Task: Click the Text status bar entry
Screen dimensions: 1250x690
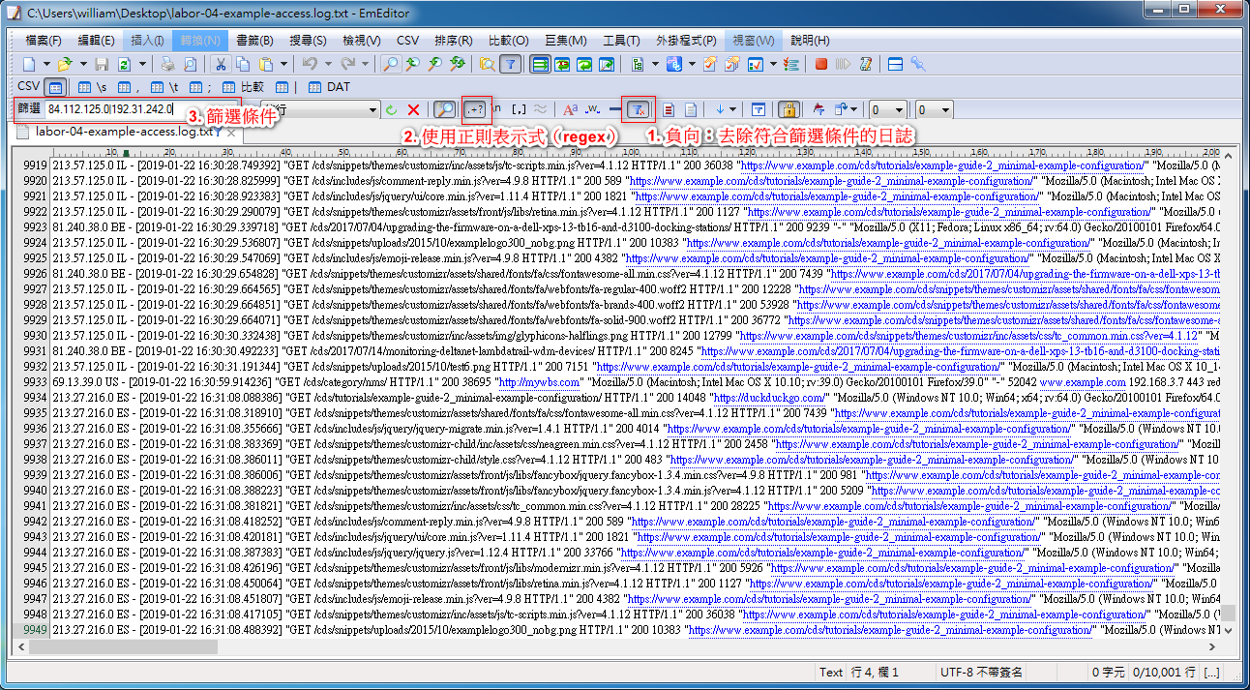Action: [831, 672]
